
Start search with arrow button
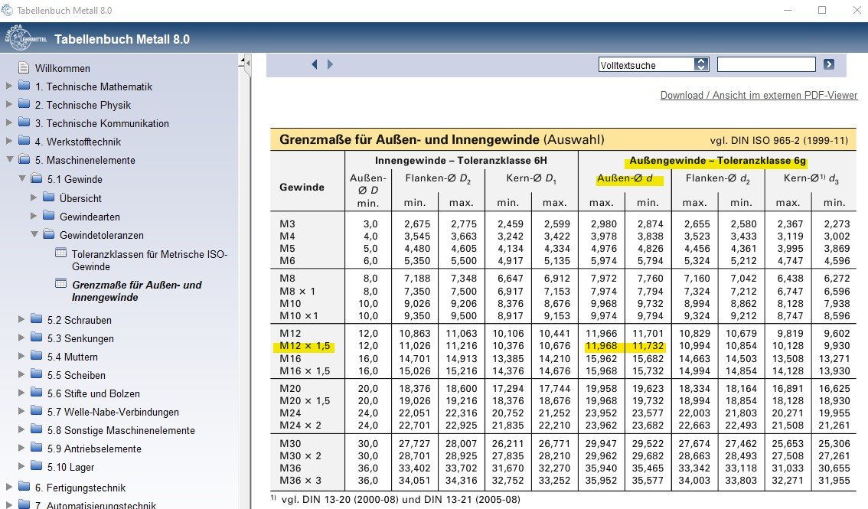(x=829, y=64)
